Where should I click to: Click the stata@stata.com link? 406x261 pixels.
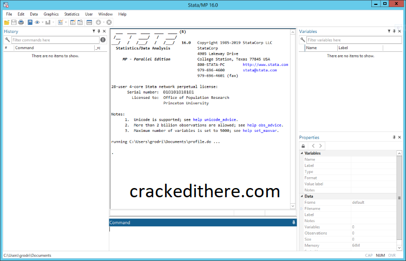[260, 70]
